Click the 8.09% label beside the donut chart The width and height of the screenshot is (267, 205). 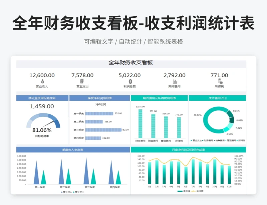click(239, 120)
